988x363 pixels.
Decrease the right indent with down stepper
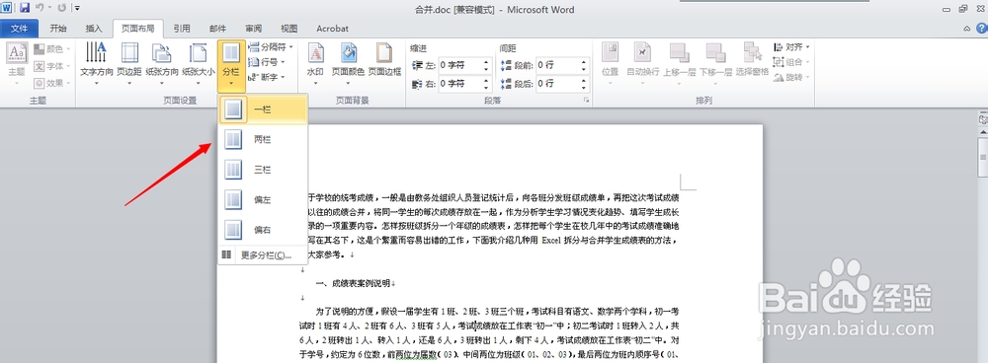tap(486, 87)
